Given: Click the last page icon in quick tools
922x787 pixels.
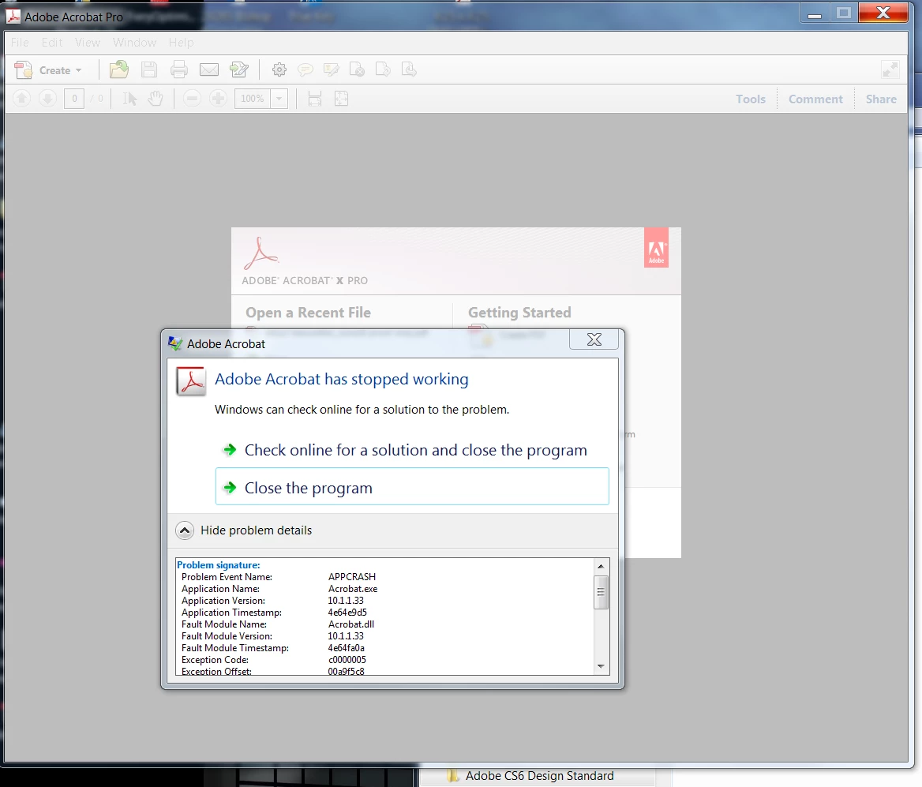Looking at the screenshot, I should (409, 69).
